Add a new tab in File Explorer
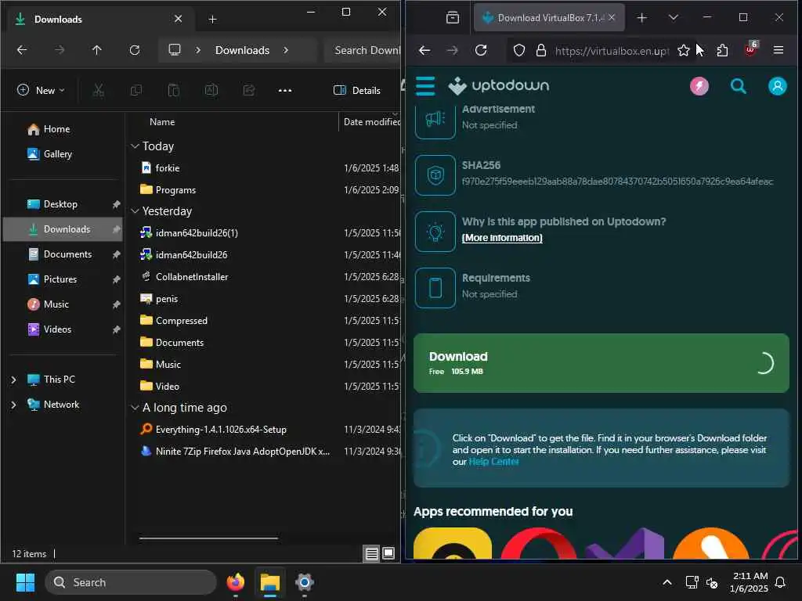Viewport: 802px width, 601px height. (213, 20)
